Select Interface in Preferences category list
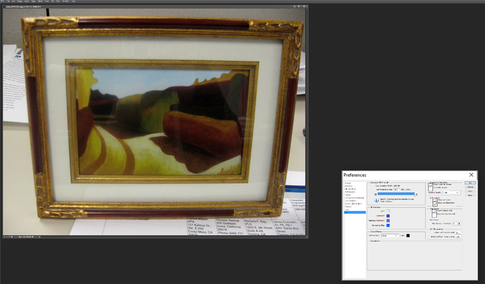Screen dimensions: 485x284 349,186
